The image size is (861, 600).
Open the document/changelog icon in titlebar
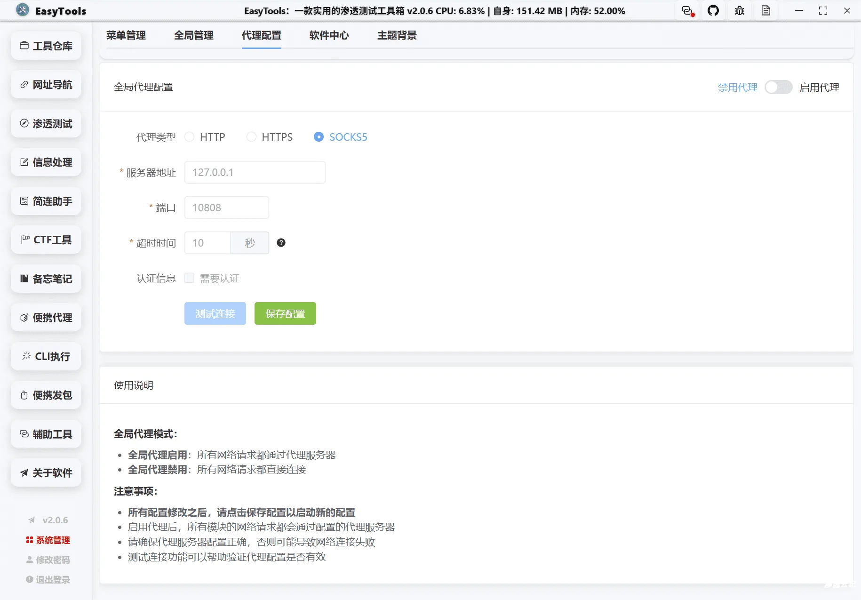click(766, 10)
